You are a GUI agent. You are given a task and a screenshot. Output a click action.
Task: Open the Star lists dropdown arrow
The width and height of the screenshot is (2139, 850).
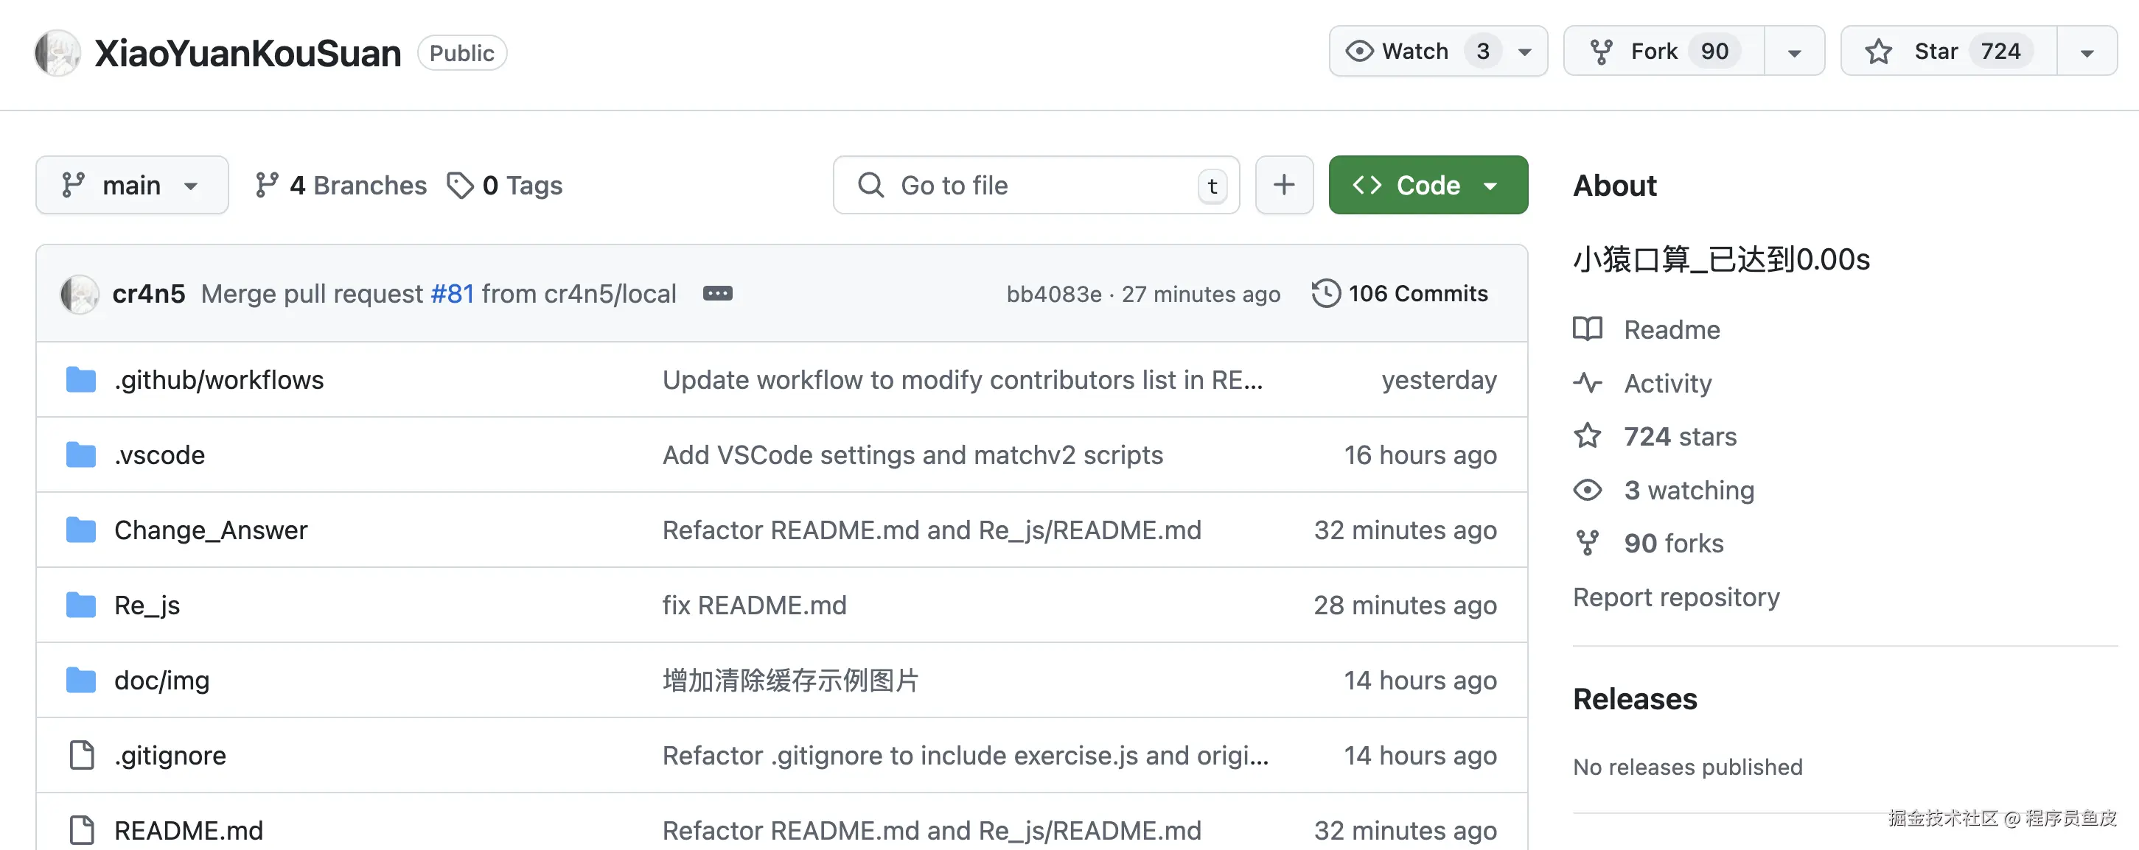[x=2086, y=52]
